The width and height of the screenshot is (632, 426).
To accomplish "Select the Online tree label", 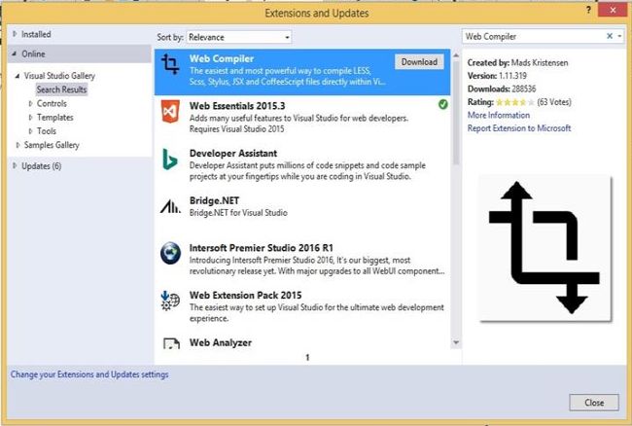I will click(33, 53).
